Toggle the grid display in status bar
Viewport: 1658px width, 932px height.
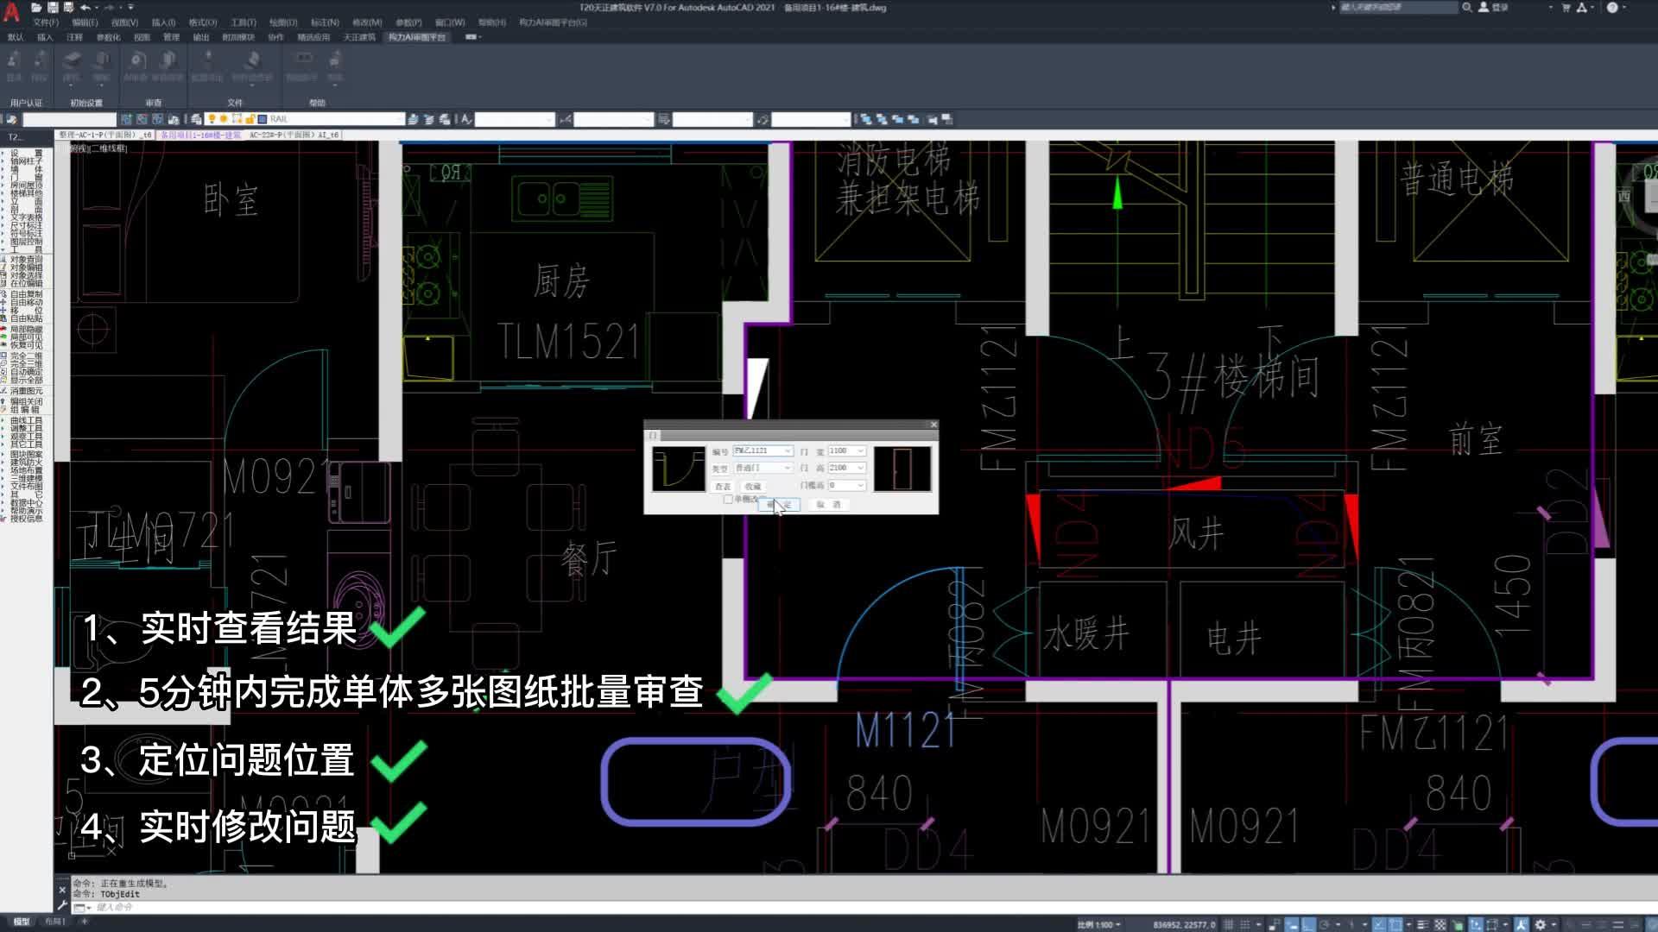point(1229,924)
